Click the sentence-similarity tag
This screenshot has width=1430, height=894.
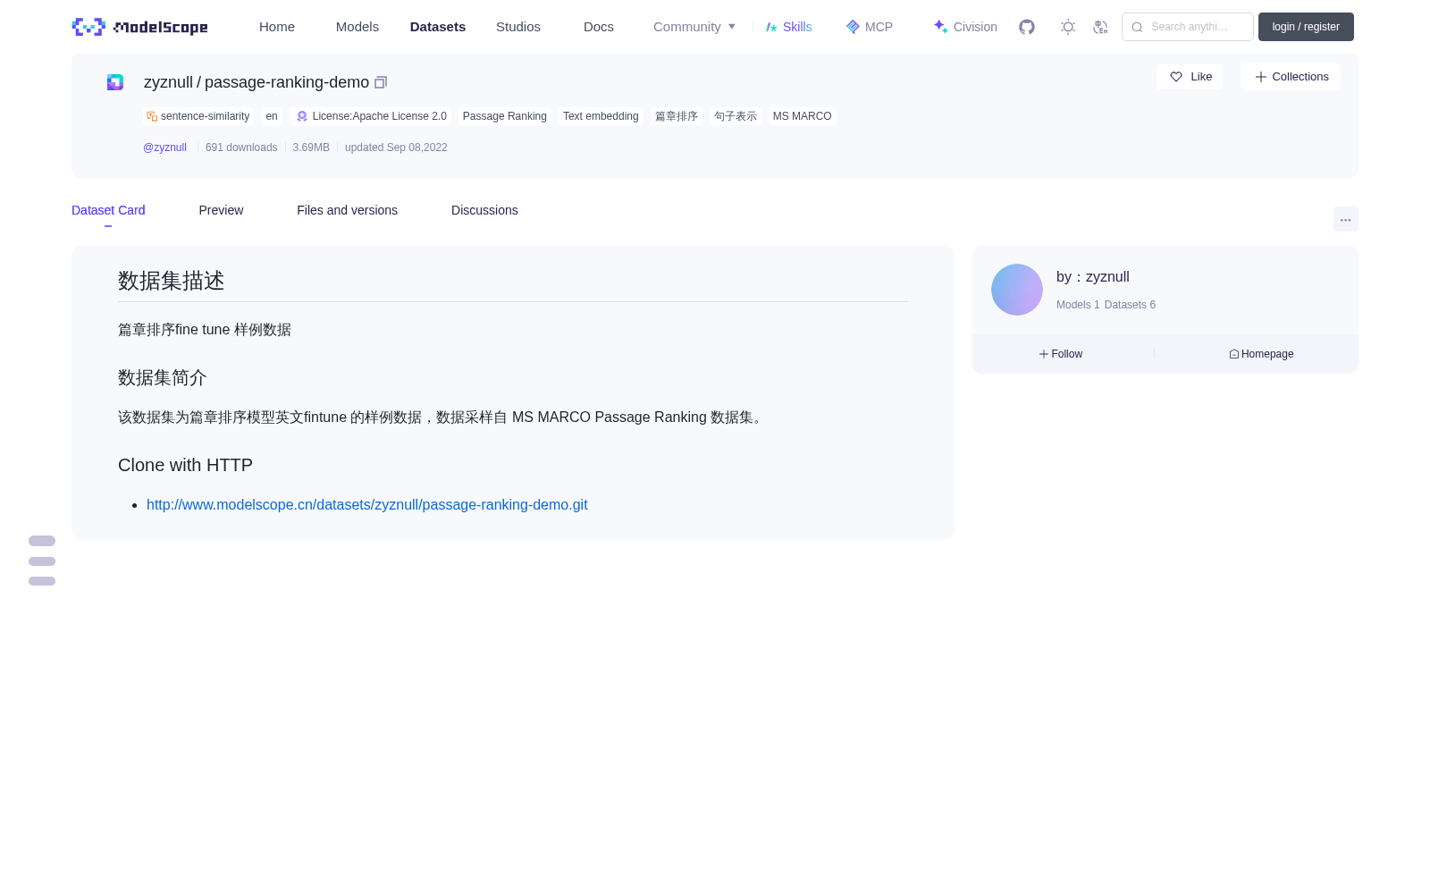[198, 116]
